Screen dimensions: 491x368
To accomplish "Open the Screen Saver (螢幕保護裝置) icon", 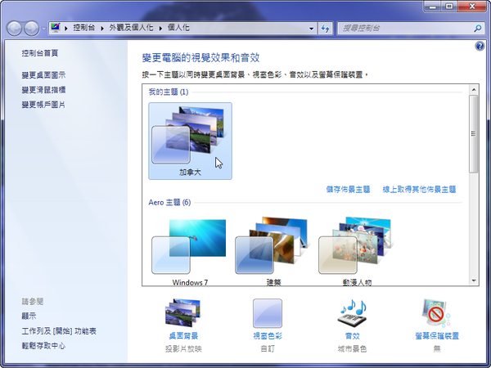I will point(436,313).
